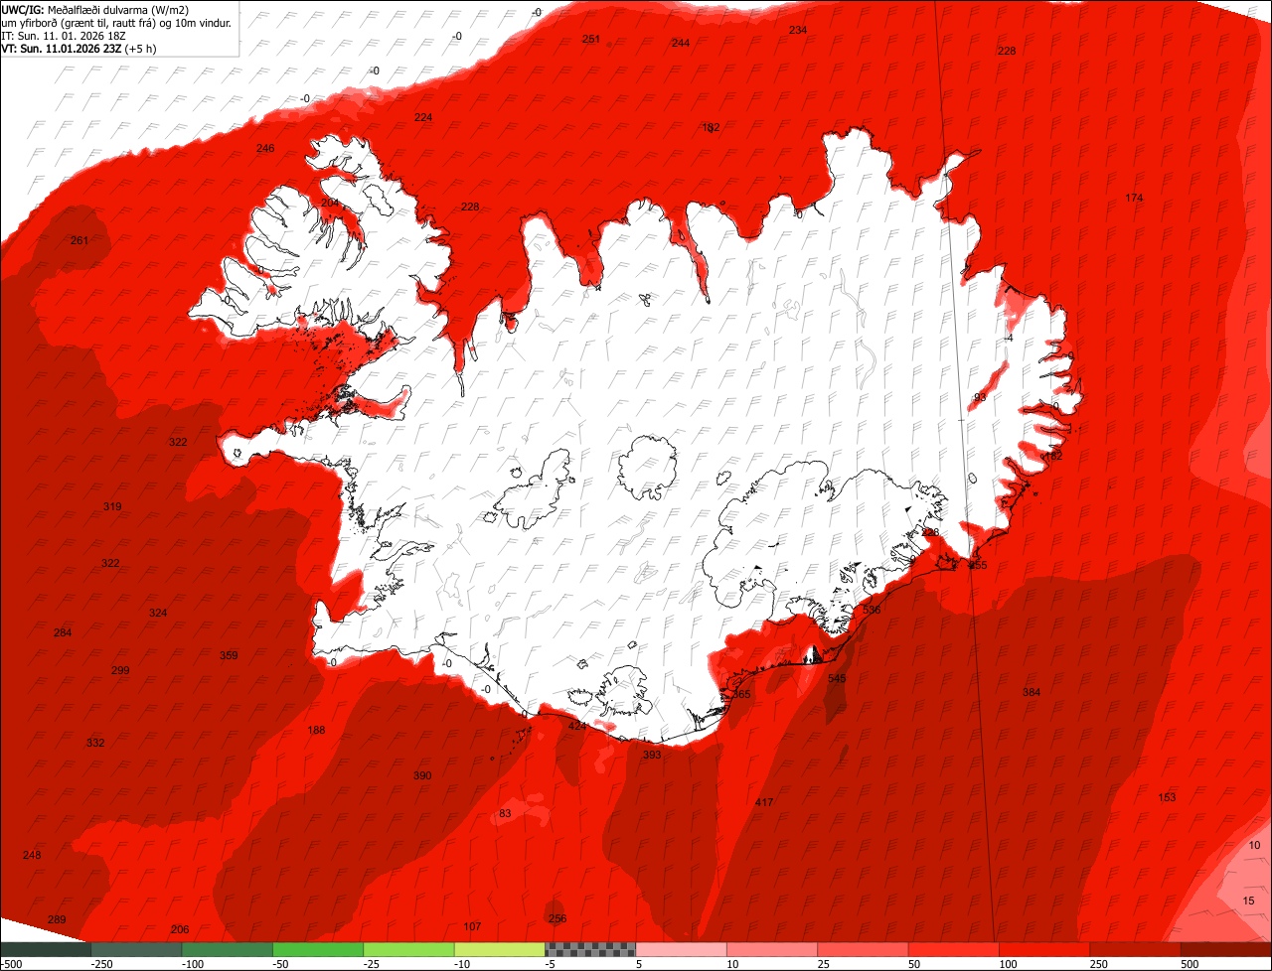Click the red swatch between 100 and 250
This screenshot has height=971, width=1272.
(x=1044, y=949)
